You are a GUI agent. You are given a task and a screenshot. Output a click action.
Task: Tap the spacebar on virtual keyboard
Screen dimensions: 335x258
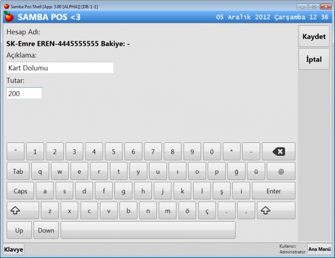pos(148,230)
